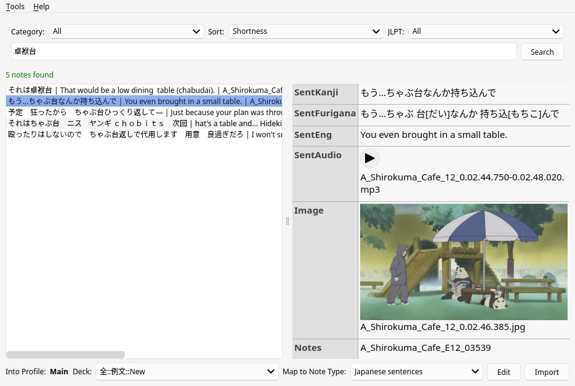This screenshot has height=386, width=575.
Task: Click the mp3 filename under the play icon
Action: pyautogui.click(x=461, y=182)
